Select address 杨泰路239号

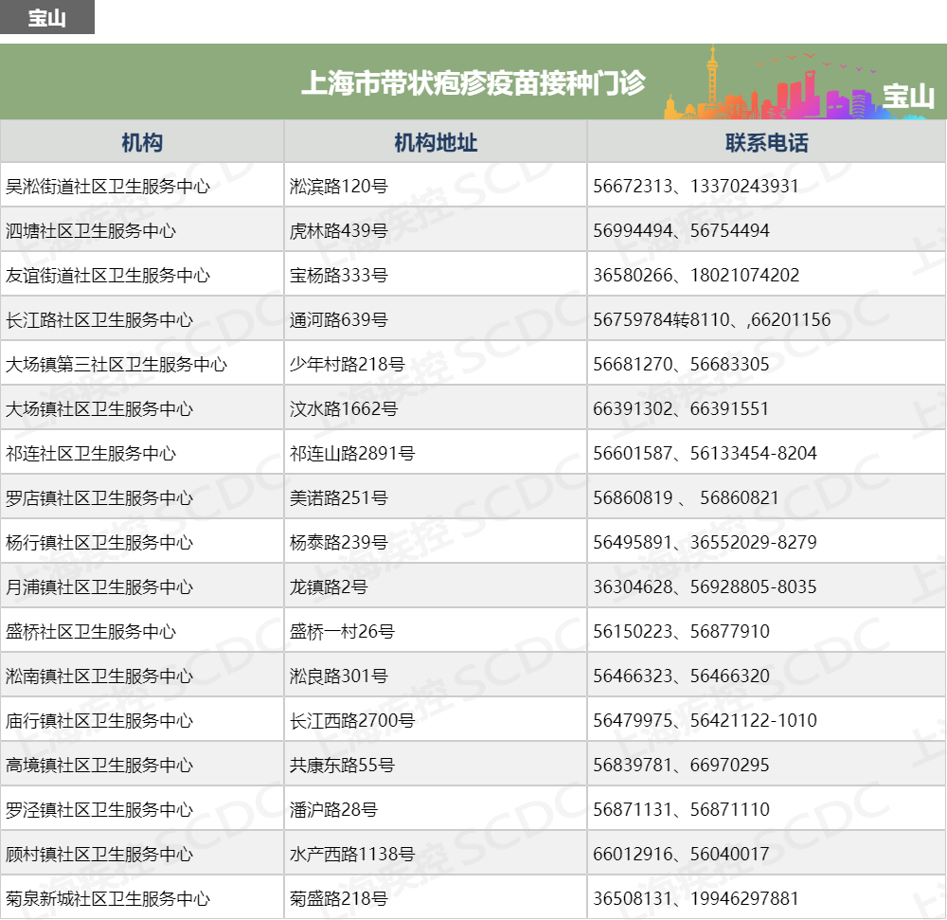click(x=338, y=543)
